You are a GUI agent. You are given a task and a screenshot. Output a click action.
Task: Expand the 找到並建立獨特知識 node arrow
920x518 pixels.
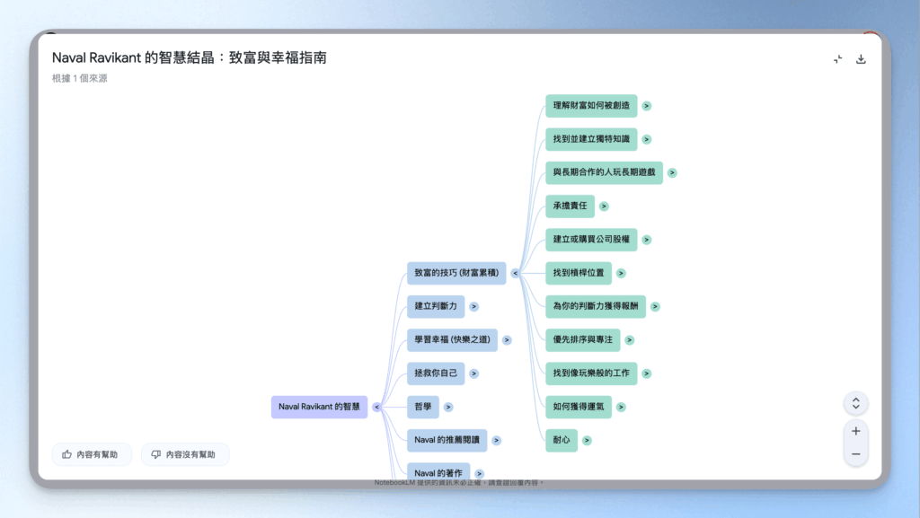point(647,139)
